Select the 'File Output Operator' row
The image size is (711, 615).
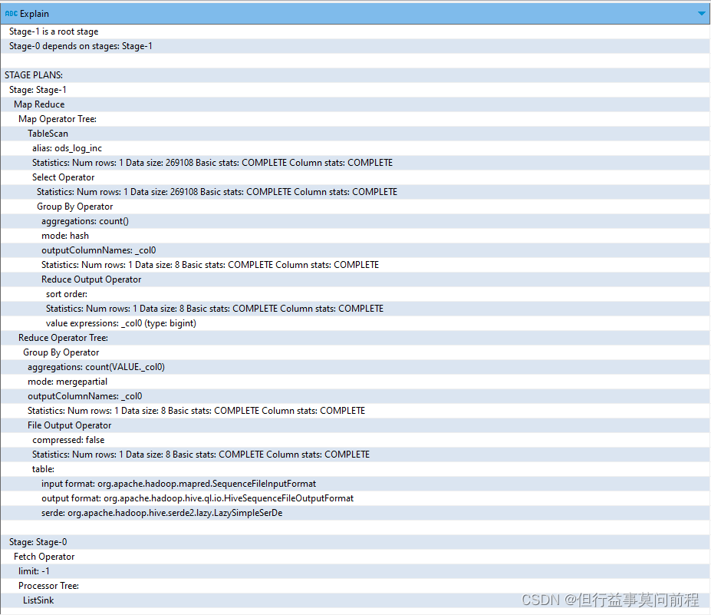click(356, 425)
